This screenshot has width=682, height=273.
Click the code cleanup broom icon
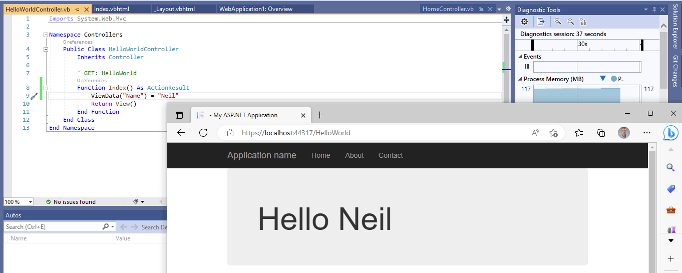(135, 202)
